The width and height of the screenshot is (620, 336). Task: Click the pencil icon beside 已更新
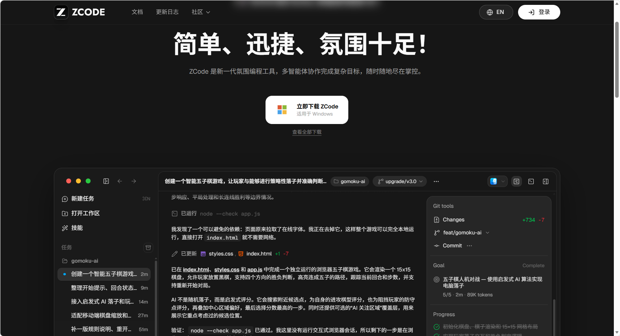pos(175,254)
